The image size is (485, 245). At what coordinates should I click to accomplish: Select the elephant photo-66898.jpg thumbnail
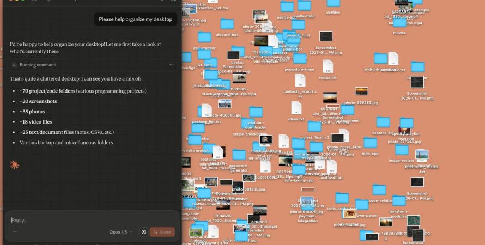350,213
